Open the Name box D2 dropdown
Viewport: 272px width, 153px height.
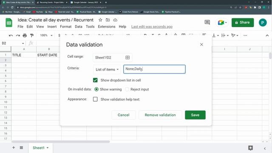[23, 43]
